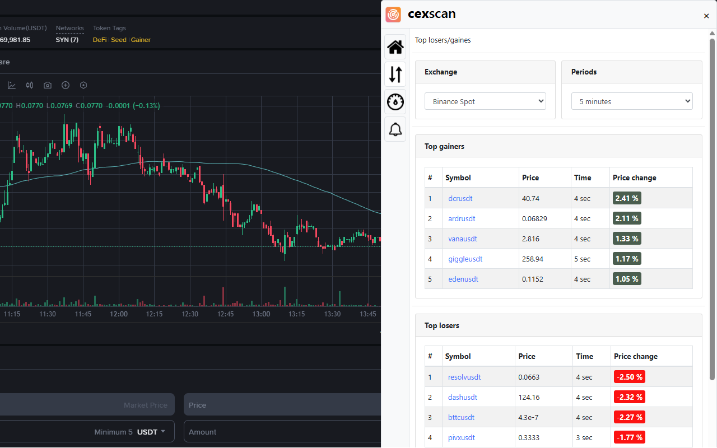The width and height of the screenshot is (717, 448).
Task: Click the Market Price input field
Action: [x=87, y=405]
